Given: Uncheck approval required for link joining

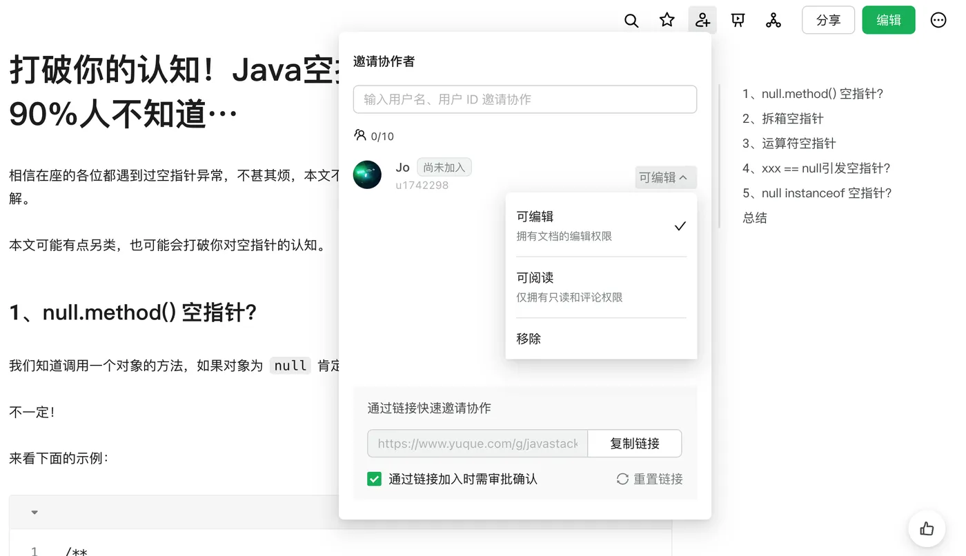Looking at the screenshot, I should click(x=374, y=479).
